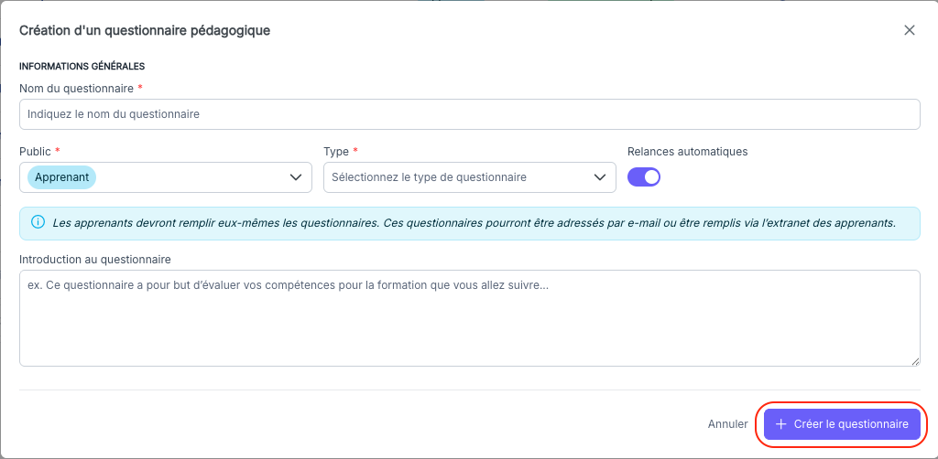The image size is (938, 459).
Task: Open the Public dropdown
Action: click(166, 177)
